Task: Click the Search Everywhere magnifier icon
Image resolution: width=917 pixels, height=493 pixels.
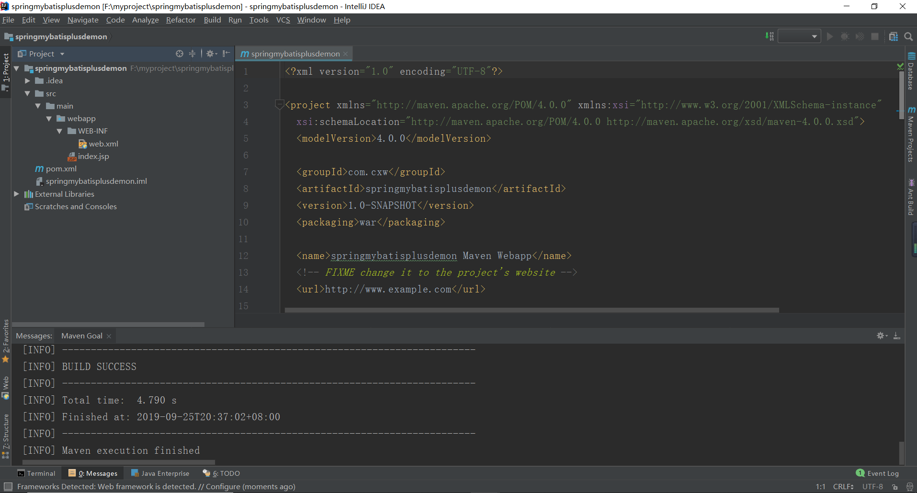Action: (908, 36)
